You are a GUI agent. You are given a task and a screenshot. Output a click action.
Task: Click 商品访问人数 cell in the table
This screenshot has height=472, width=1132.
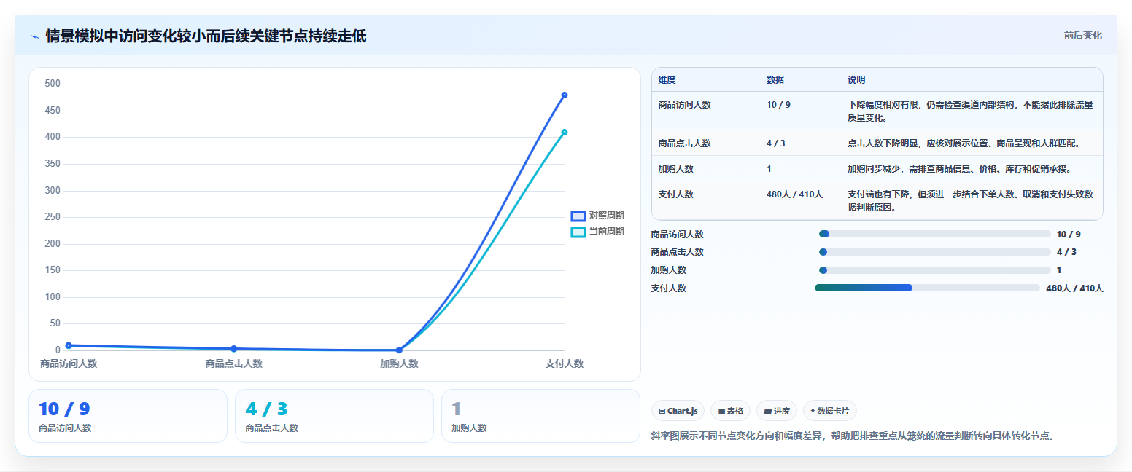[684, 104]
